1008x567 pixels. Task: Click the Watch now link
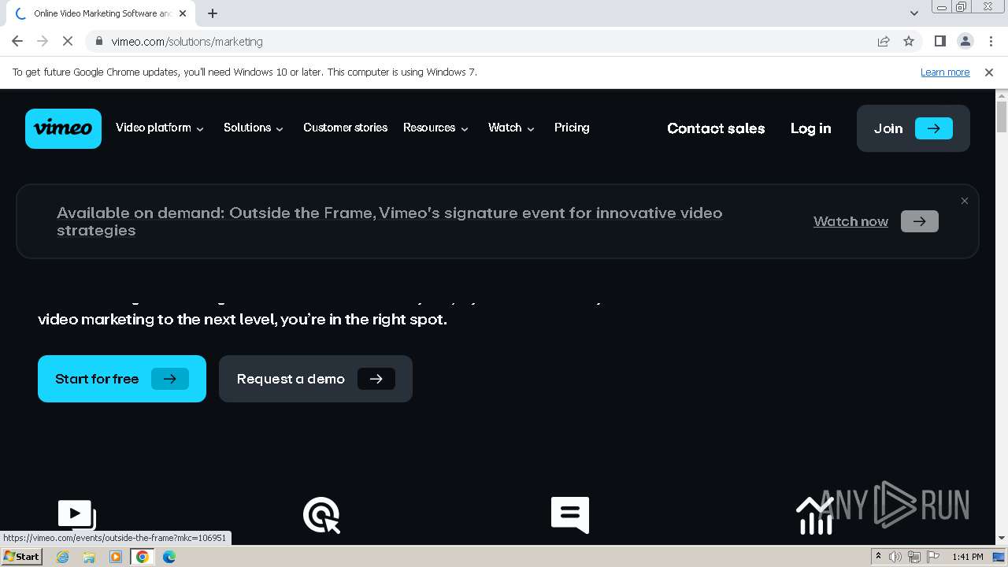point(850,221)
